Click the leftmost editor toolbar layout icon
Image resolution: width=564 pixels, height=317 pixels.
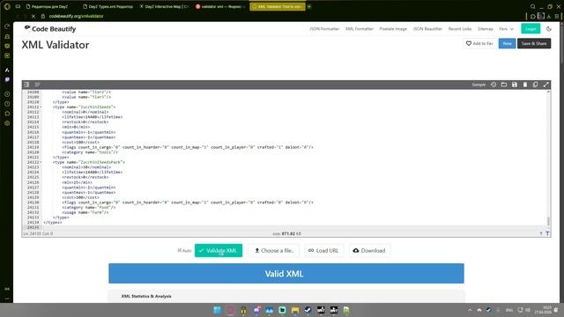[26, 85]
